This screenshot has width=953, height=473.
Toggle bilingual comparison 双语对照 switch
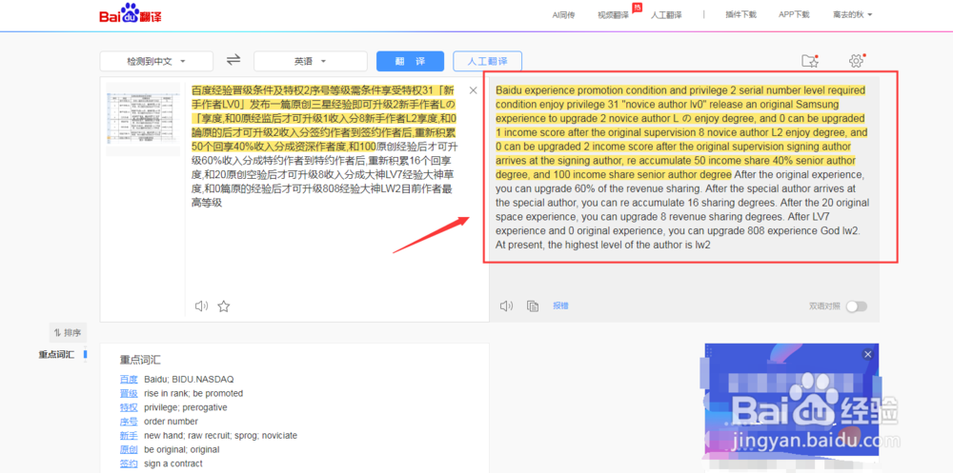[x=857, y=306]
